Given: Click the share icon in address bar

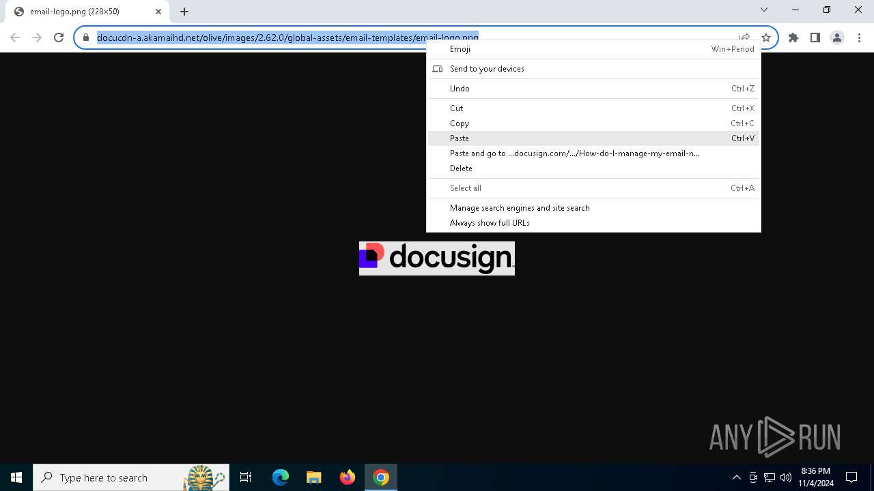Looking at the screenshot, I should [744, 38].
